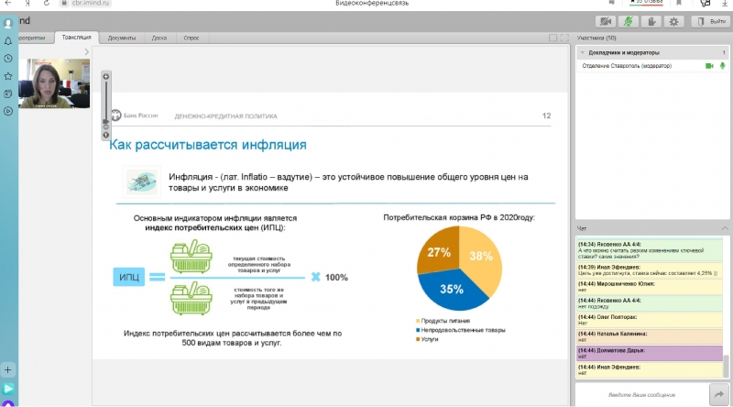Go back in browser
Screen dimensions: 733x407
(x=8, y=4)
